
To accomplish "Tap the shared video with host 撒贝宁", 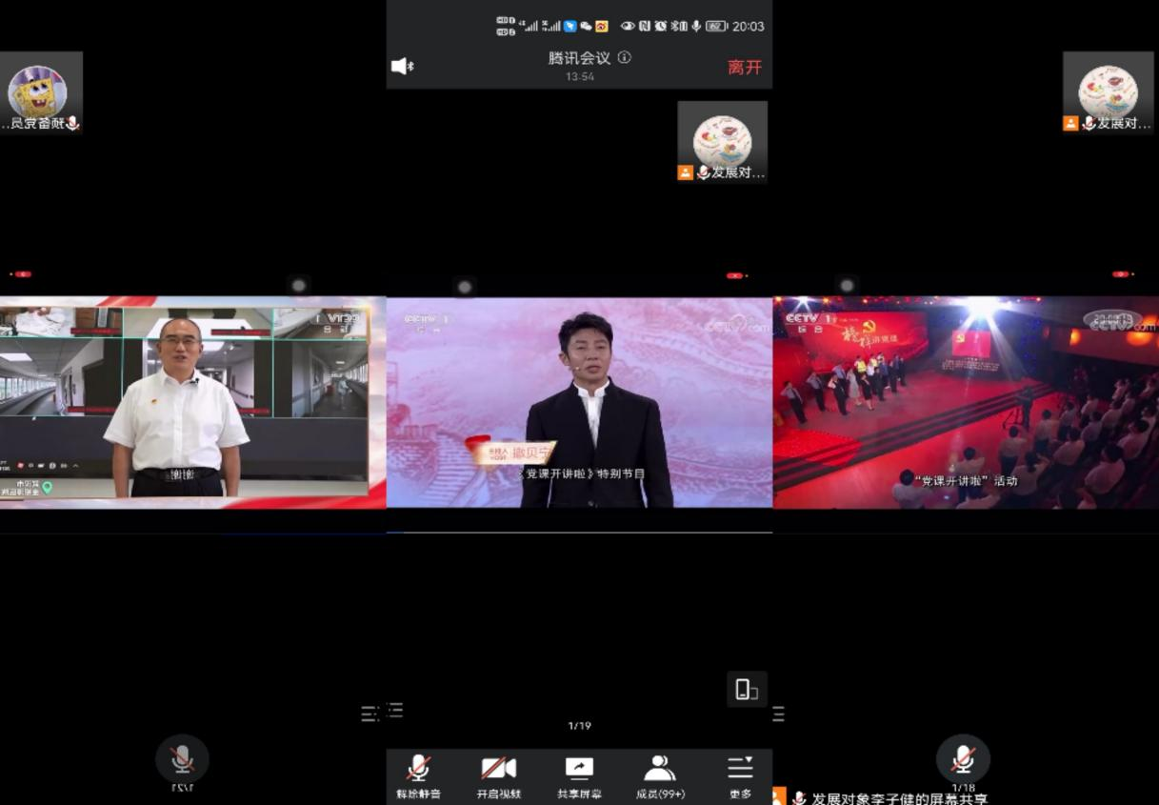I will click(579, 402).
